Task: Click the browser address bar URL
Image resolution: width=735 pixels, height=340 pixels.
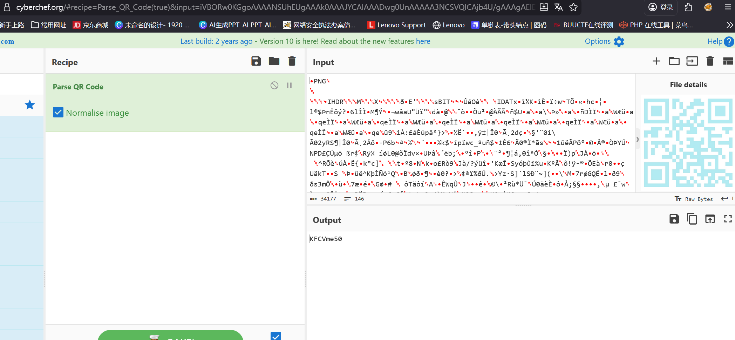Action: click(275, 7)
